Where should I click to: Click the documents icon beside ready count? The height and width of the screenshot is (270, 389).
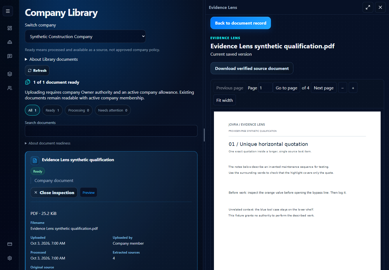(x=28, y=82)
